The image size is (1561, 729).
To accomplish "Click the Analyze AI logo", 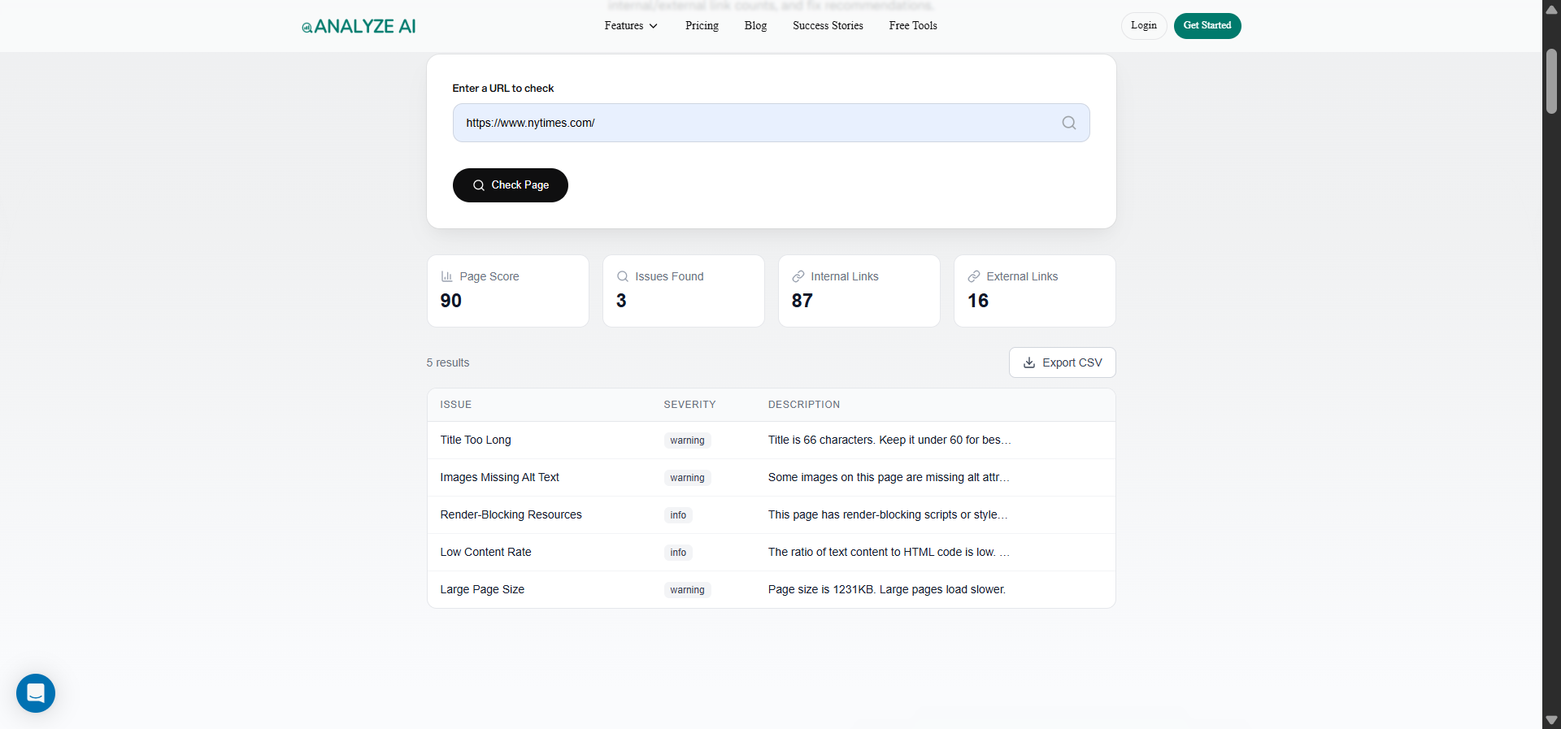I will (x=359, y=26).
